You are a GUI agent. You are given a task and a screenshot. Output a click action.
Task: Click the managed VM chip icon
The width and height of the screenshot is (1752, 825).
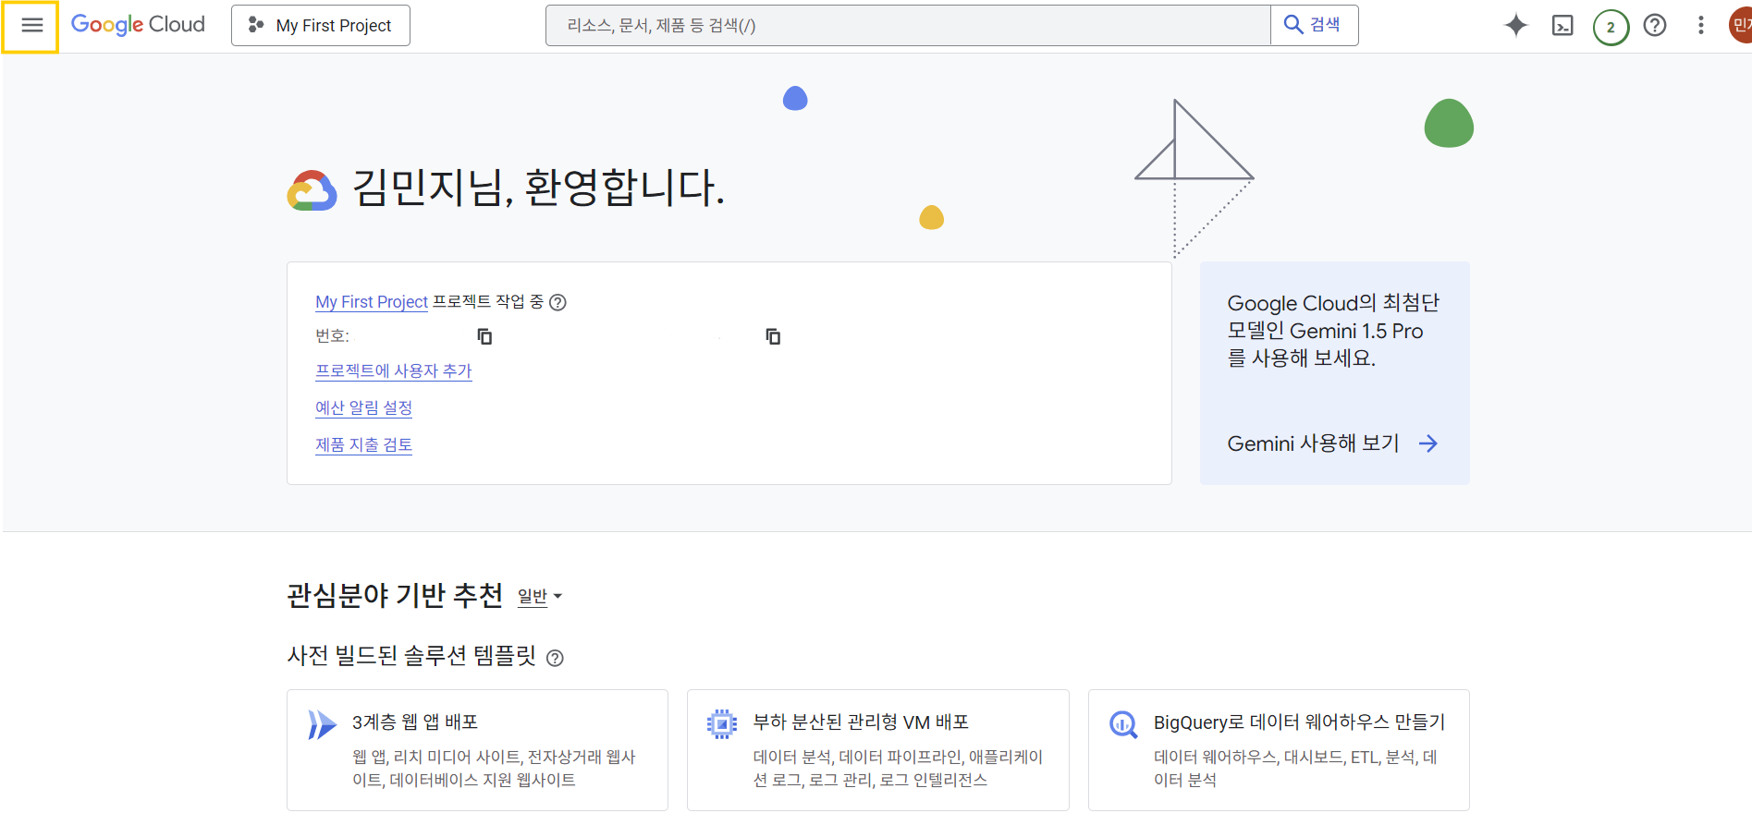click(x=722, y=724)
